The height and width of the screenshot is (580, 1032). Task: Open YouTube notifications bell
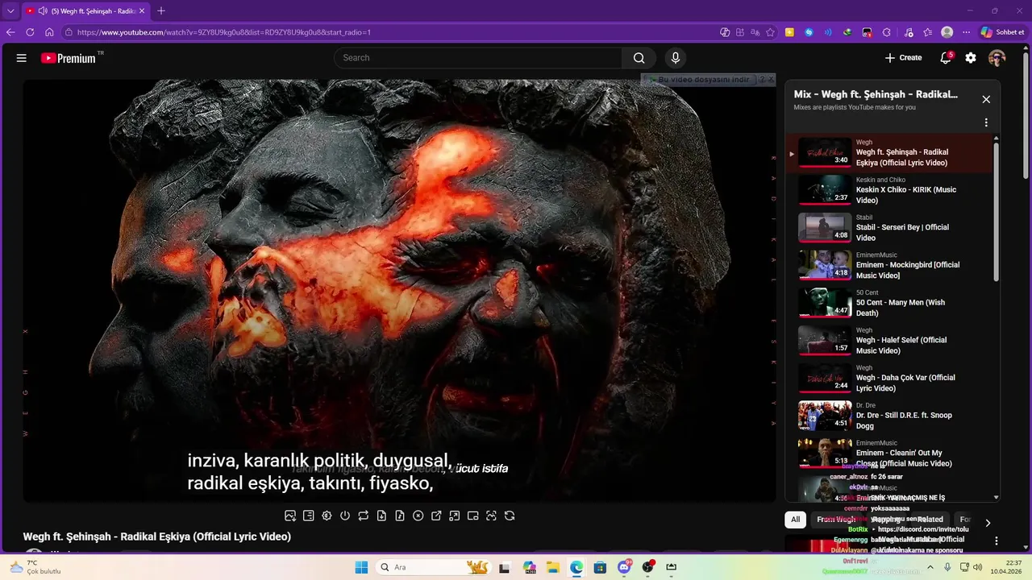pyautogui.click(x=946, y=58)
